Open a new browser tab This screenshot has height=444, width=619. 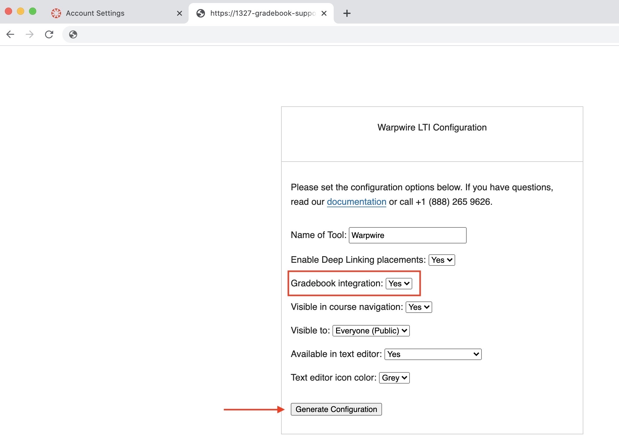point(347,13)
